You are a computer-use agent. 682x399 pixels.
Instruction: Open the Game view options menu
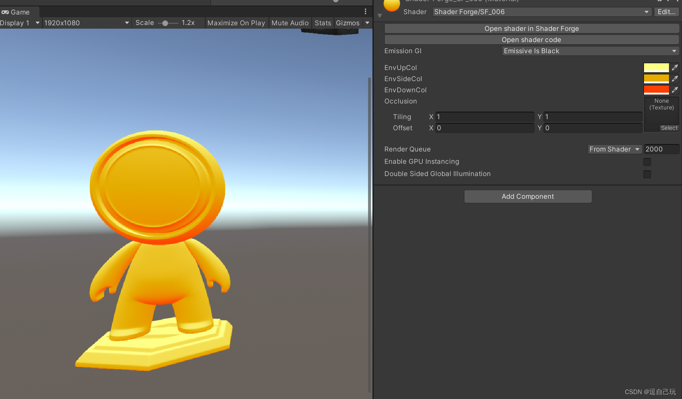tap(365, 11)
